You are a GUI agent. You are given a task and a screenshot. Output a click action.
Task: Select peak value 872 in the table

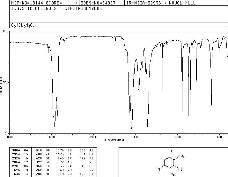pyautogui.click(x=61, y=162)
